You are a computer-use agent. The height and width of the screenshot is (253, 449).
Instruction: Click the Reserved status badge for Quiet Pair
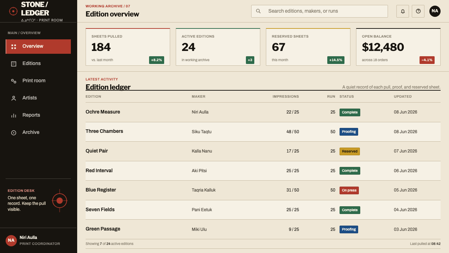point(350,151)
